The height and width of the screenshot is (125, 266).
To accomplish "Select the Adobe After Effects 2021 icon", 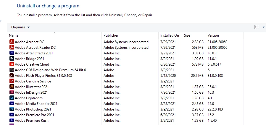I will [12, 53].
